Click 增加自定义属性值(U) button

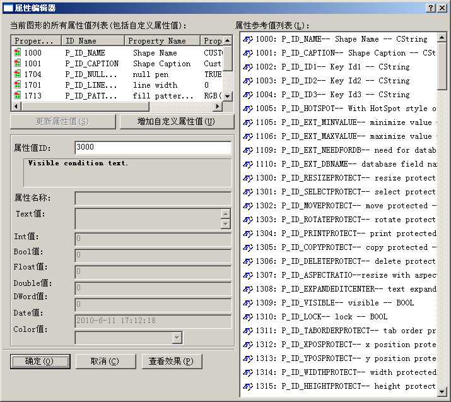[x=177, y=122]
